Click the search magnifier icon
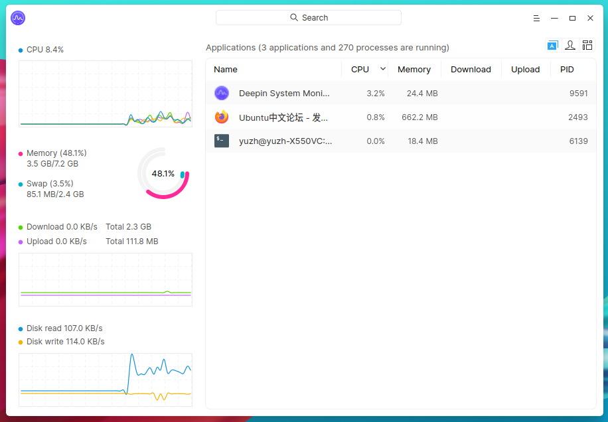 click(x=294, y=17)
